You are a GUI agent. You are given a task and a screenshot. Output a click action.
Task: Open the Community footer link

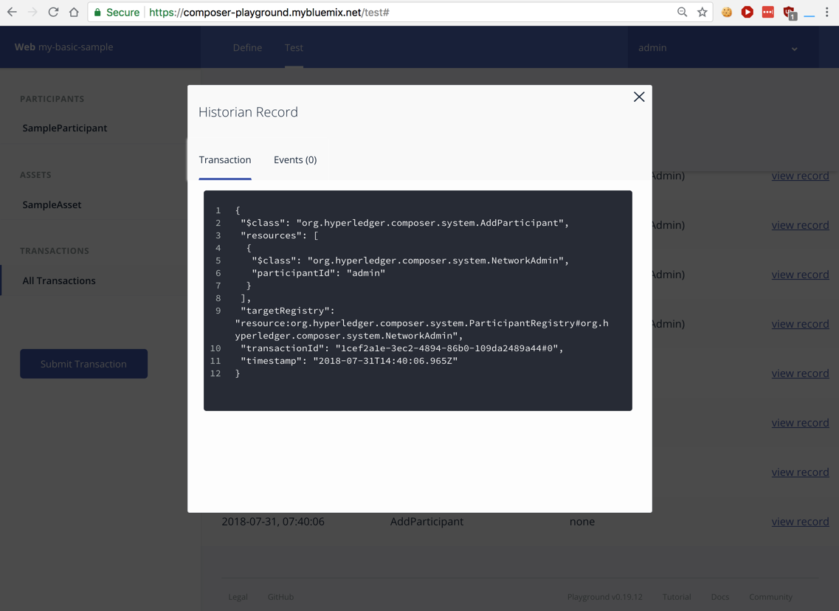pyautogui.click(x=770, y=597)
